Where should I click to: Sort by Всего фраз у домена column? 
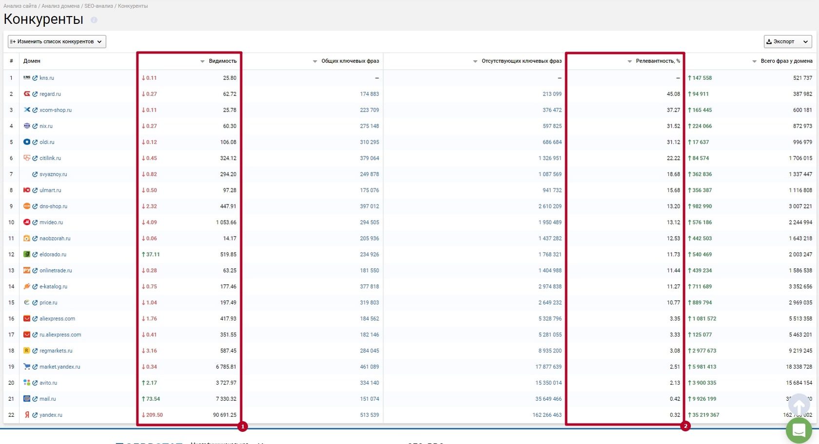pyautogui.click(x=782, y=61)
